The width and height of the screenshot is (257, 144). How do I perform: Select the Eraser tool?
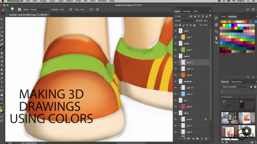2,61
